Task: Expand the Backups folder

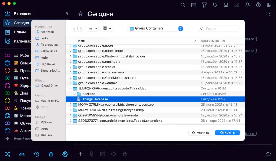Action: [x=75, y=94]
